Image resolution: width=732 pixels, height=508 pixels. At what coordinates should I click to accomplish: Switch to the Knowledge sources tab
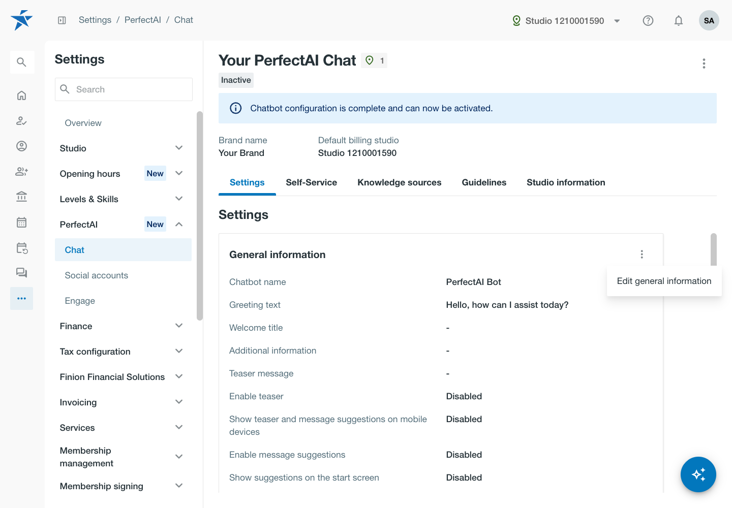coord(399,182)
